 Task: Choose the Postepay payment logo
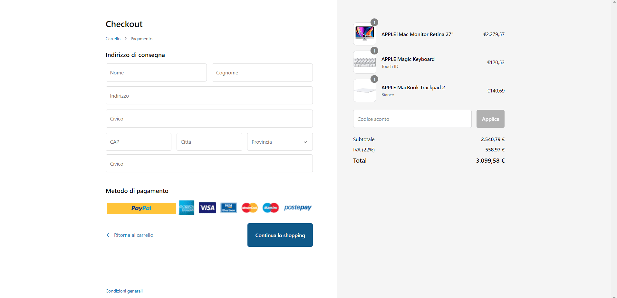298,207
